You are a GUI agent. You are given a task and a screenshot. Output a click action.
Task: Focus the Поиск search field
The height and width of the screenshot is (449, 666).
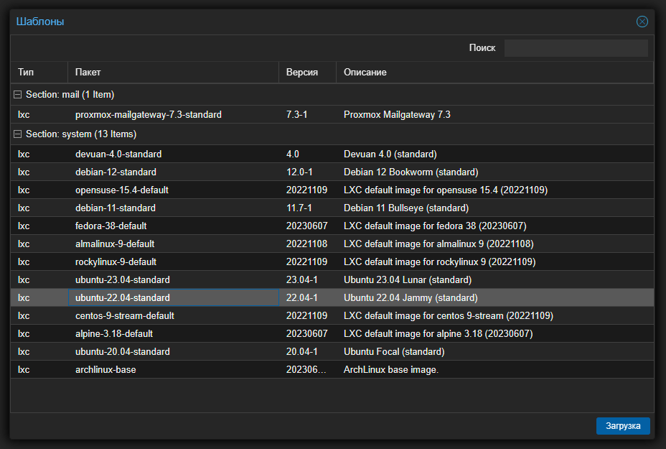[576, 48]
